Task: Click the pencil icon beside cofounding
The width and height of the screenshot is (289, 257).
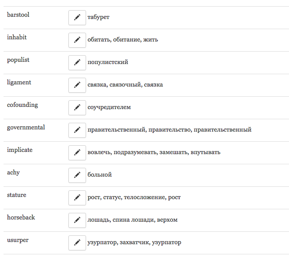Action: point(77,107)
